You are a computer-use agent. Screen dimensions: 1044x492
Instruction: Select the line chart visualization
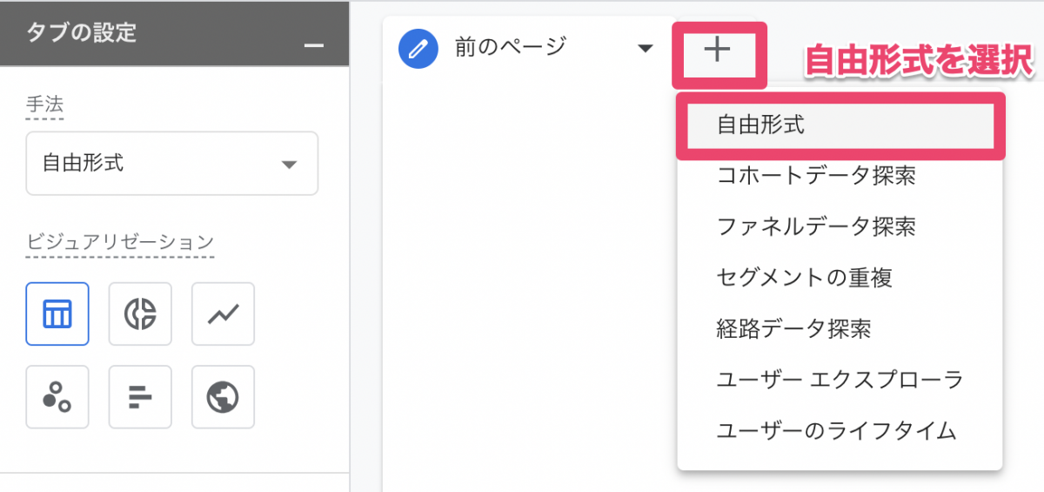(x=223, y=314)
